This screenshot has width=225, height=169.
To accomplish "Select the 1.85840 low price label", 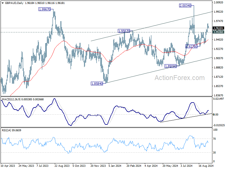I will [x=97, y=83].
